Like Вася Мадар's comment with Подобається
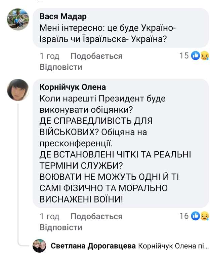Viewport: 215px width, 257px height. 96,56
